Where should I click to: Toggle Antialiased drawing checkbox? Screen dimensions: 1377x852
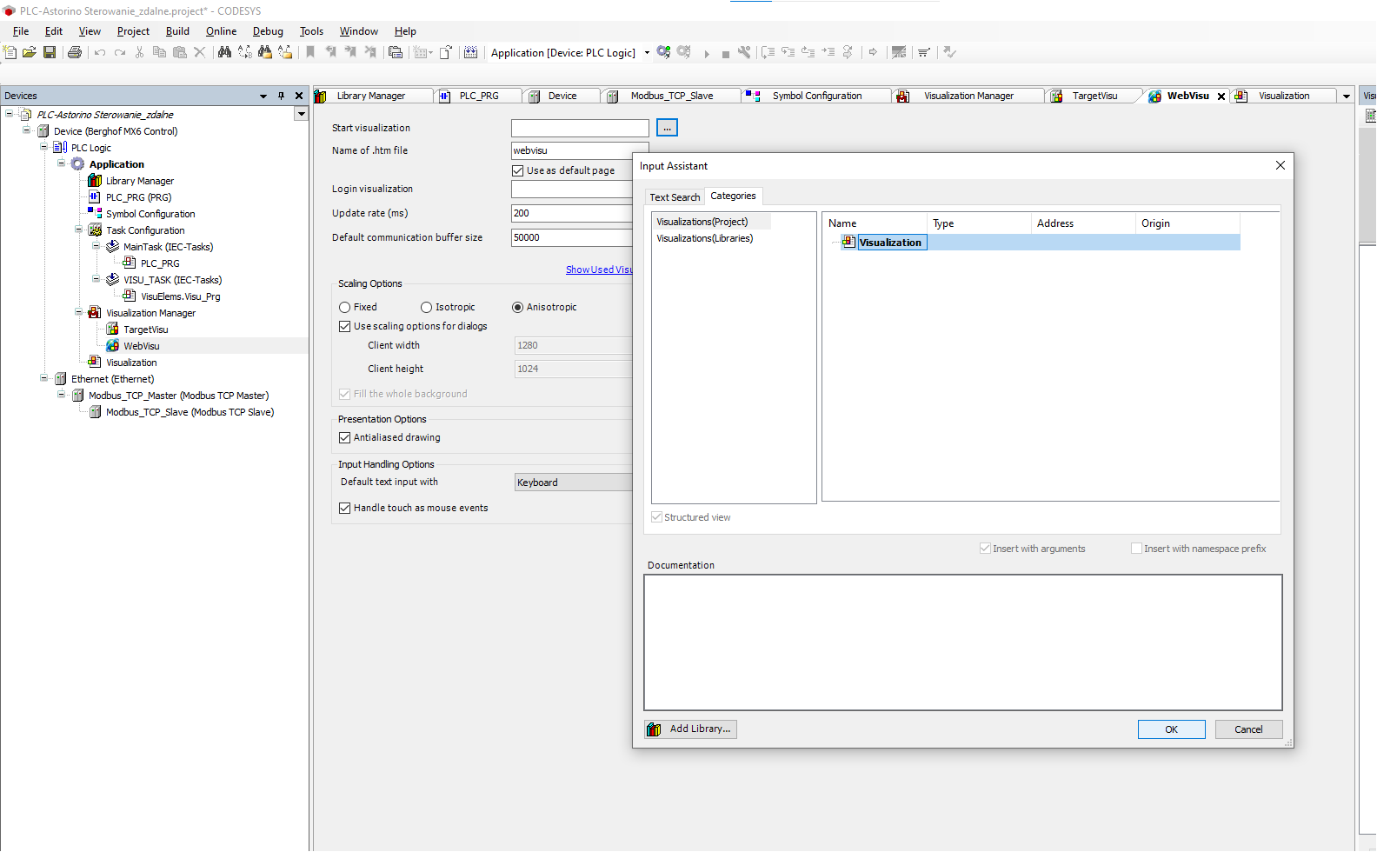[345, 437]
